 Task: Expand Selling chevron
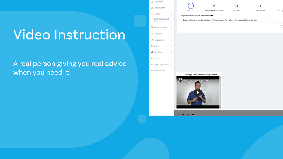(x=172, y=46)
